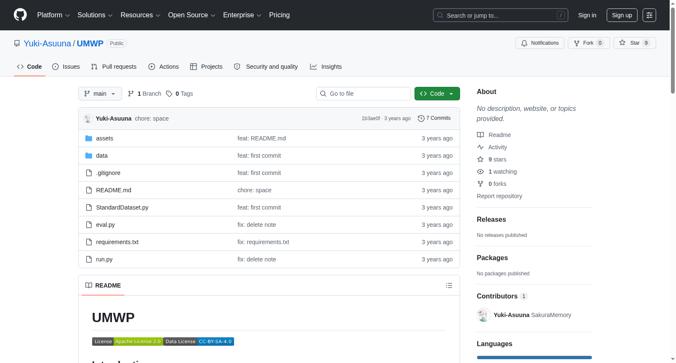Click the commit history clock icon
This screenshot has width=676, height=363.
click(421, 118)
